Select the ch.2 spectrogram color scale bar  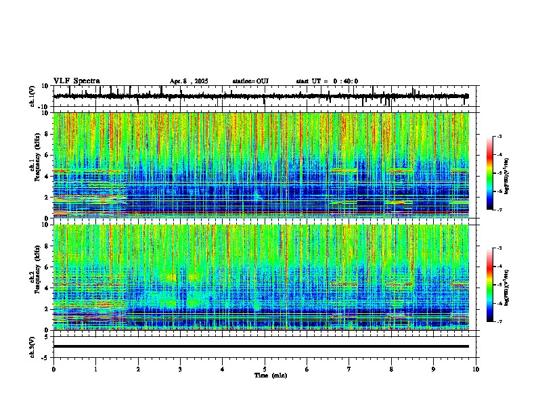tap(489, 285)
